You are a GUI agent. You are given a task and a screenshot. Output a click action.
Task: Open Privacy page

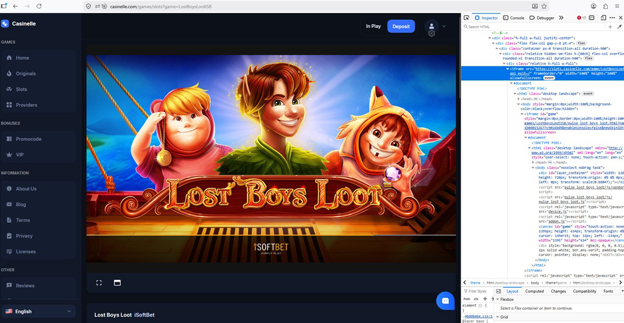click(37, 236)
